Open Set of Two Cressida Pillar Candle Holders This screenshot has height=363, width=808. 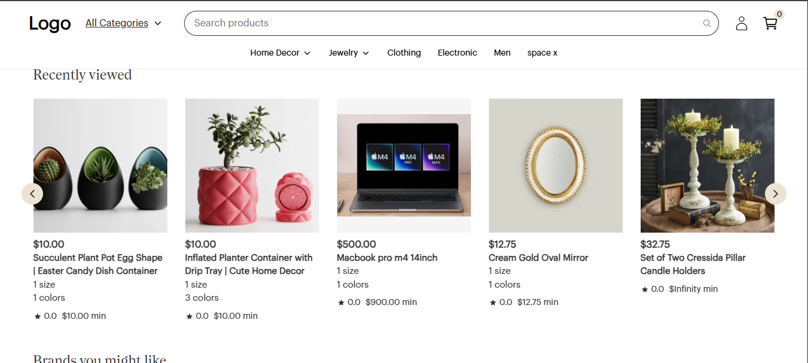pyautogui.click(x=693, y=264)
